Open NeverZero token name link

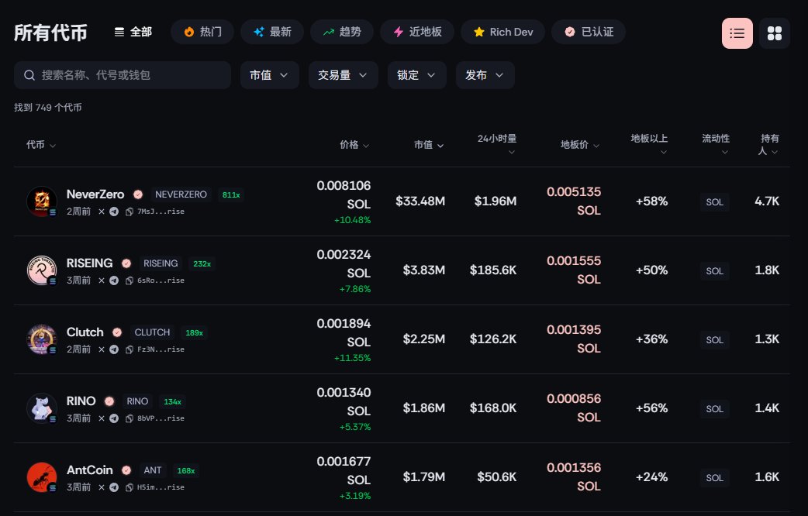[x=95, y=194]
